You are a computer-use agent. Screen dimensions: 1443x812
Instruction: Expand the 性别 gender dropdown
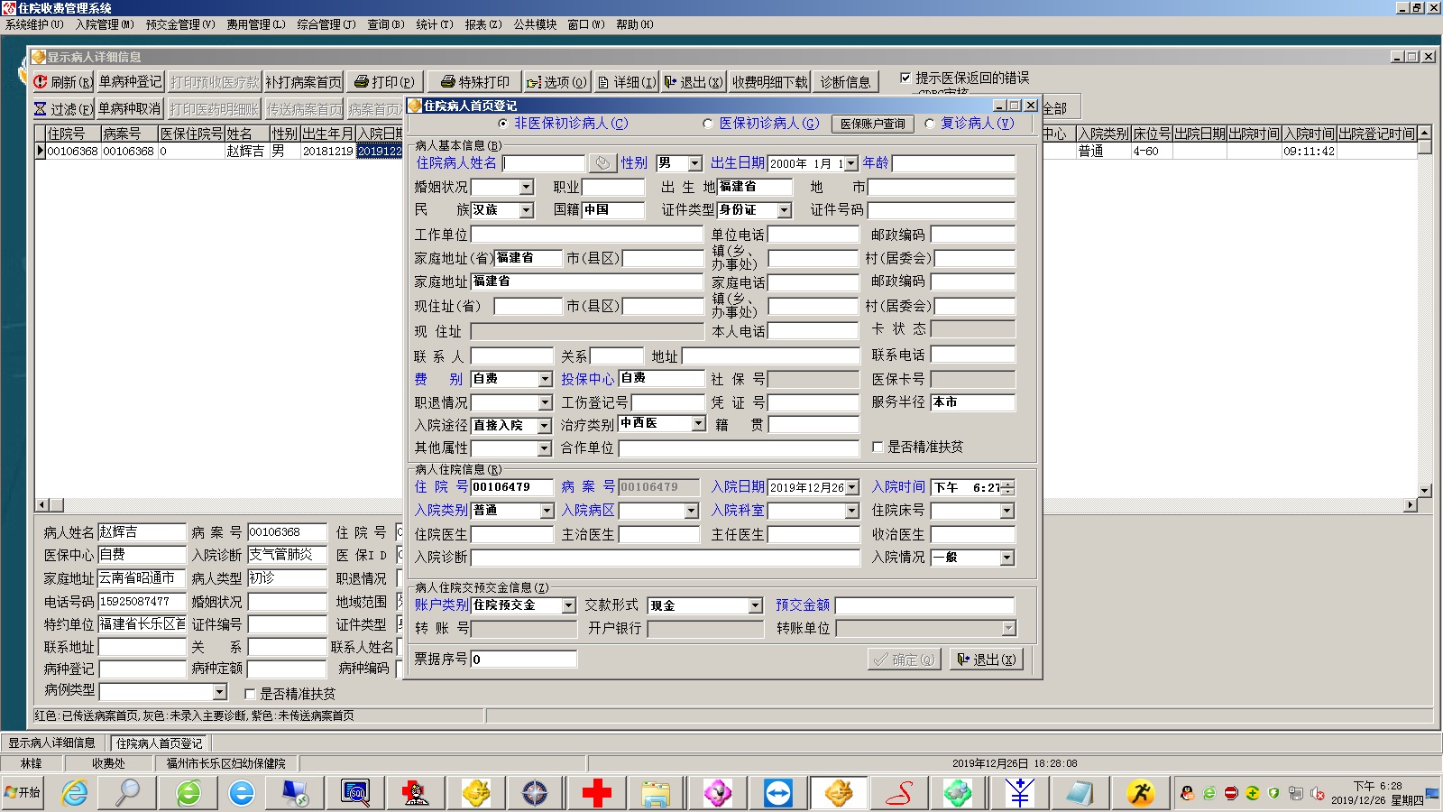click(694, 163)
